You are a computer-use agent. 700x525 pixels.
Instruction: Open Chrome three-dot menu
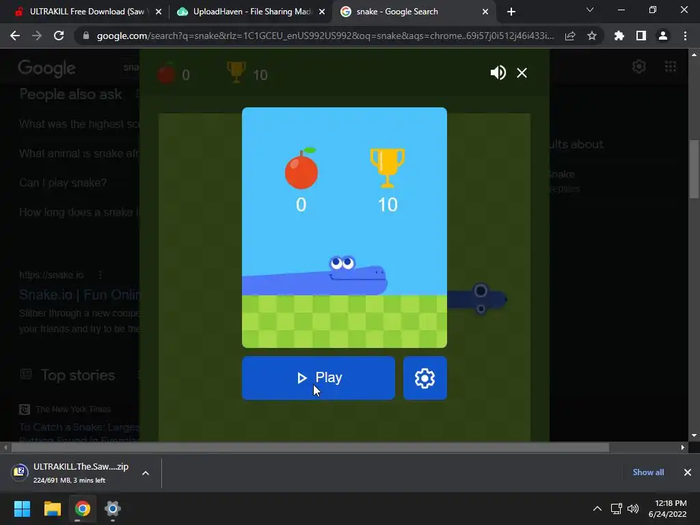click(x=685, y=36)
